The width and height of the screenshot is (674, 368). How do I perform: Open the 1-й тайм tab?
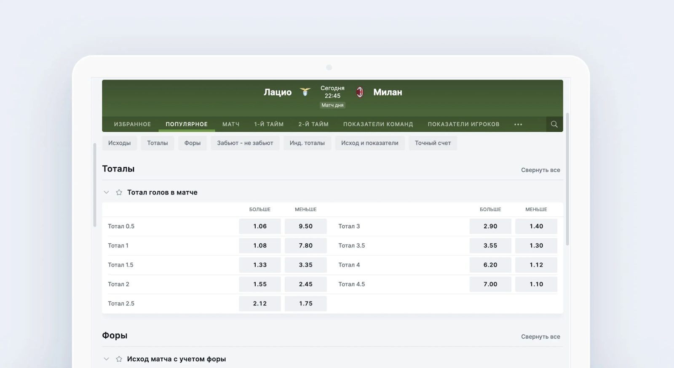coord(269,124)
